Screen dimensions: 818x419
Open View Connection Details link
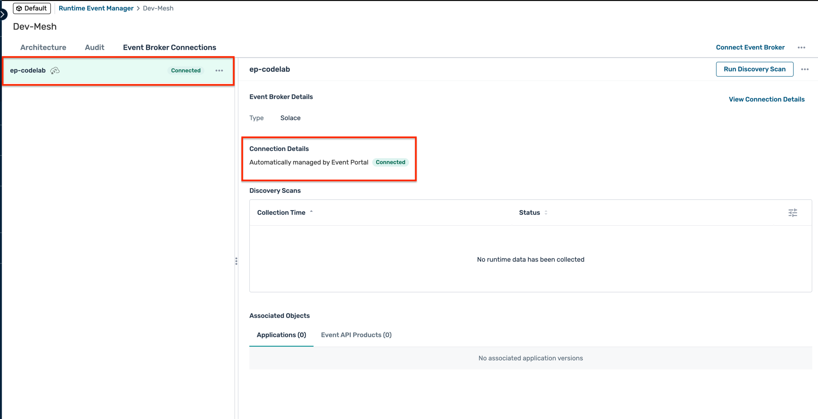pyautogui.click(x=766, y=99)
